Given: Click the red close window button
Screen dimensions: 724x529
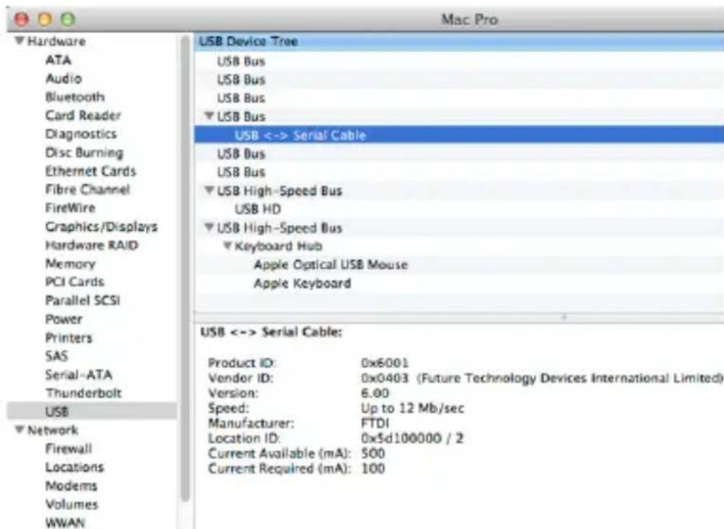Looking at the screenshot, I should (x=22, y=20).
